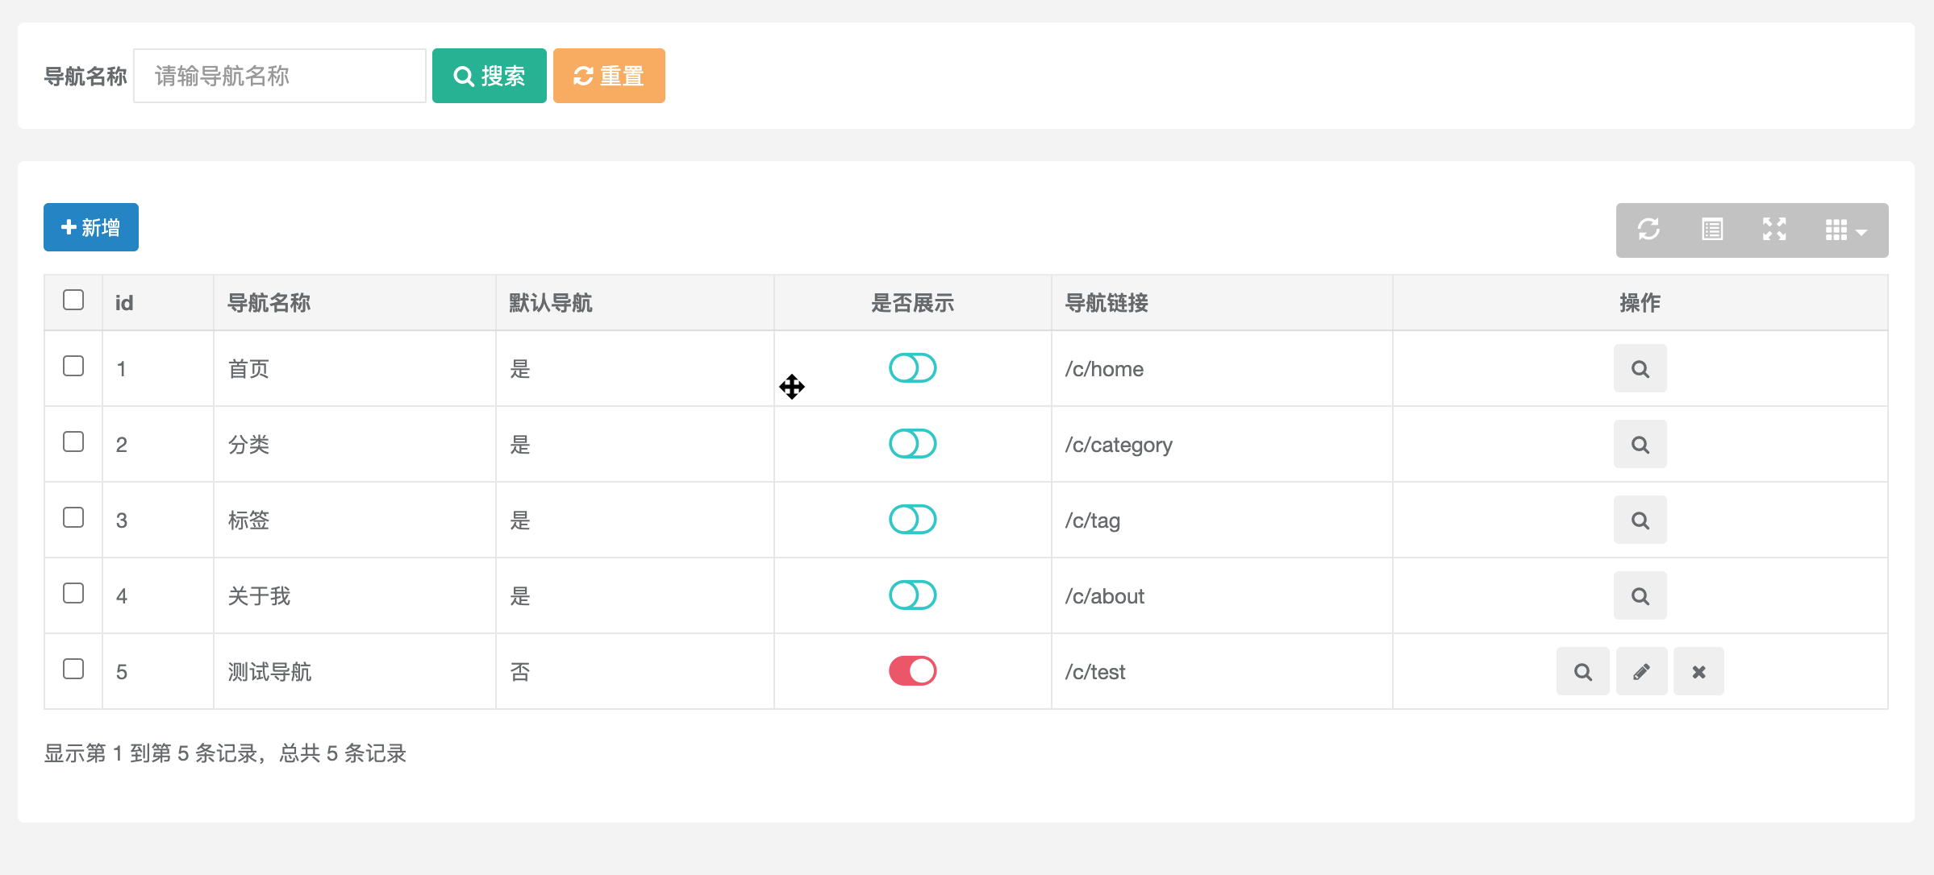View details for 测试导航 row
1934x875 pixels.
click(x=1583, y=672)
